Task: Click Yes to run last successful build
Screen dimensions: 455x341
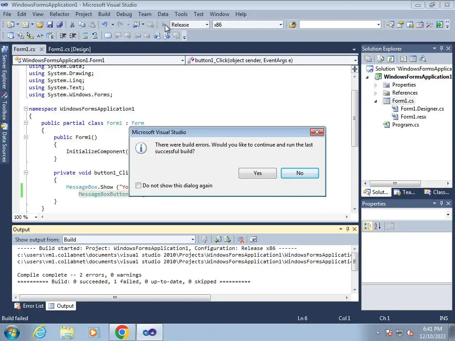Action: 257,173
